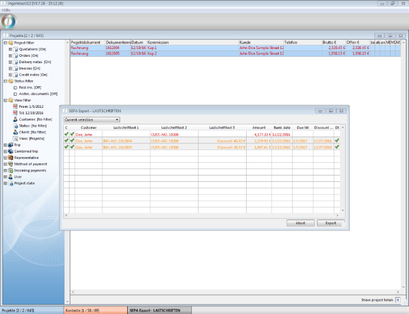The width and height of the screenshot is (409, 314).
Task: Toggle the Paid inv. checkbox
Action: click(x=15, y=87)
